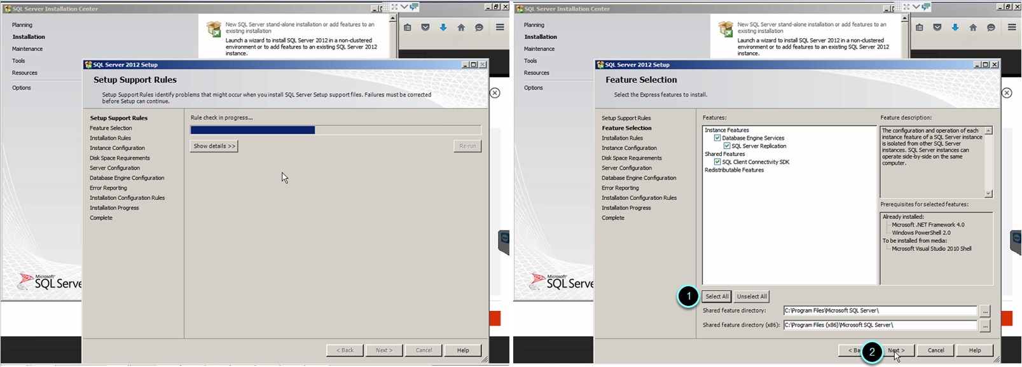Click the home icon beside the Setup Support Rules dialog
This screenshot has height=367, width=1022.
[x=461, y=27]
